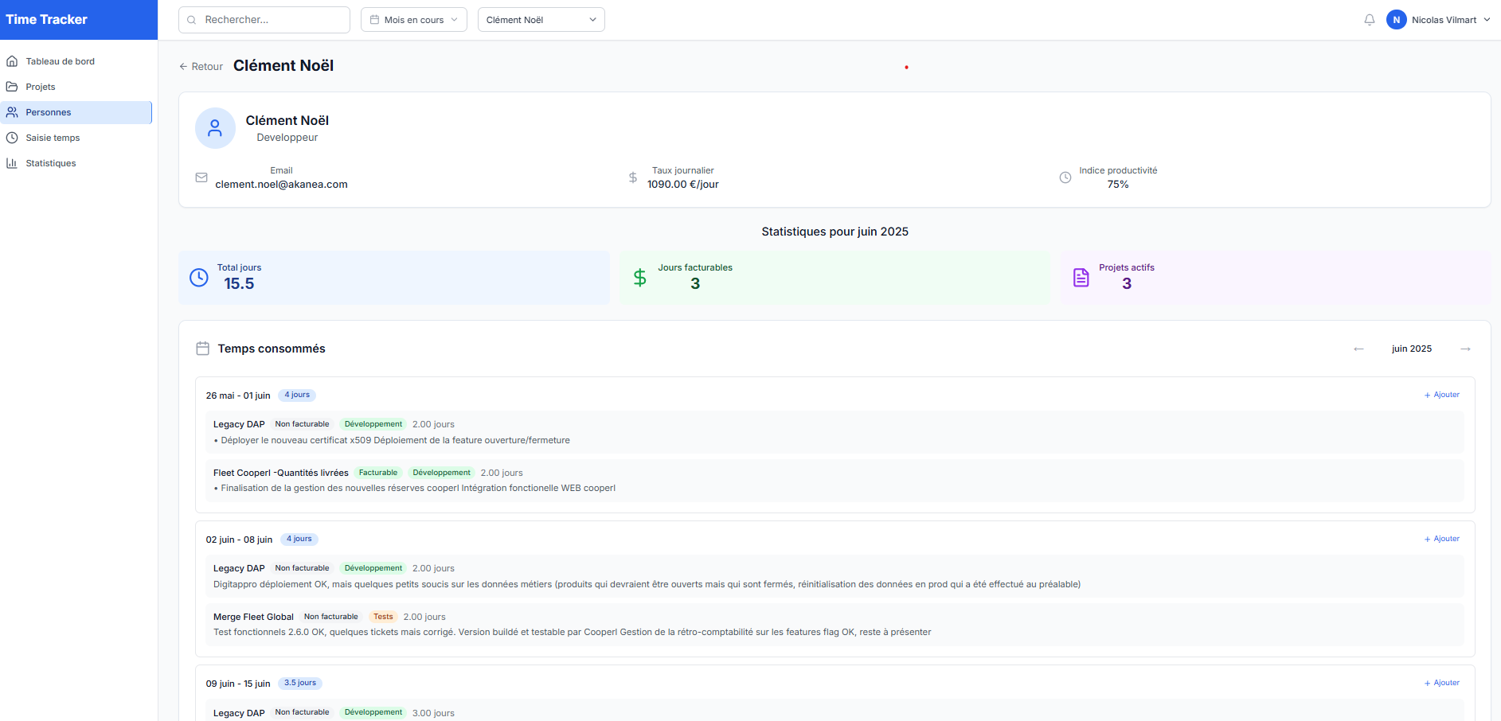
Task: Open the Clément Noël person dropdown
Action: [541, 20]
